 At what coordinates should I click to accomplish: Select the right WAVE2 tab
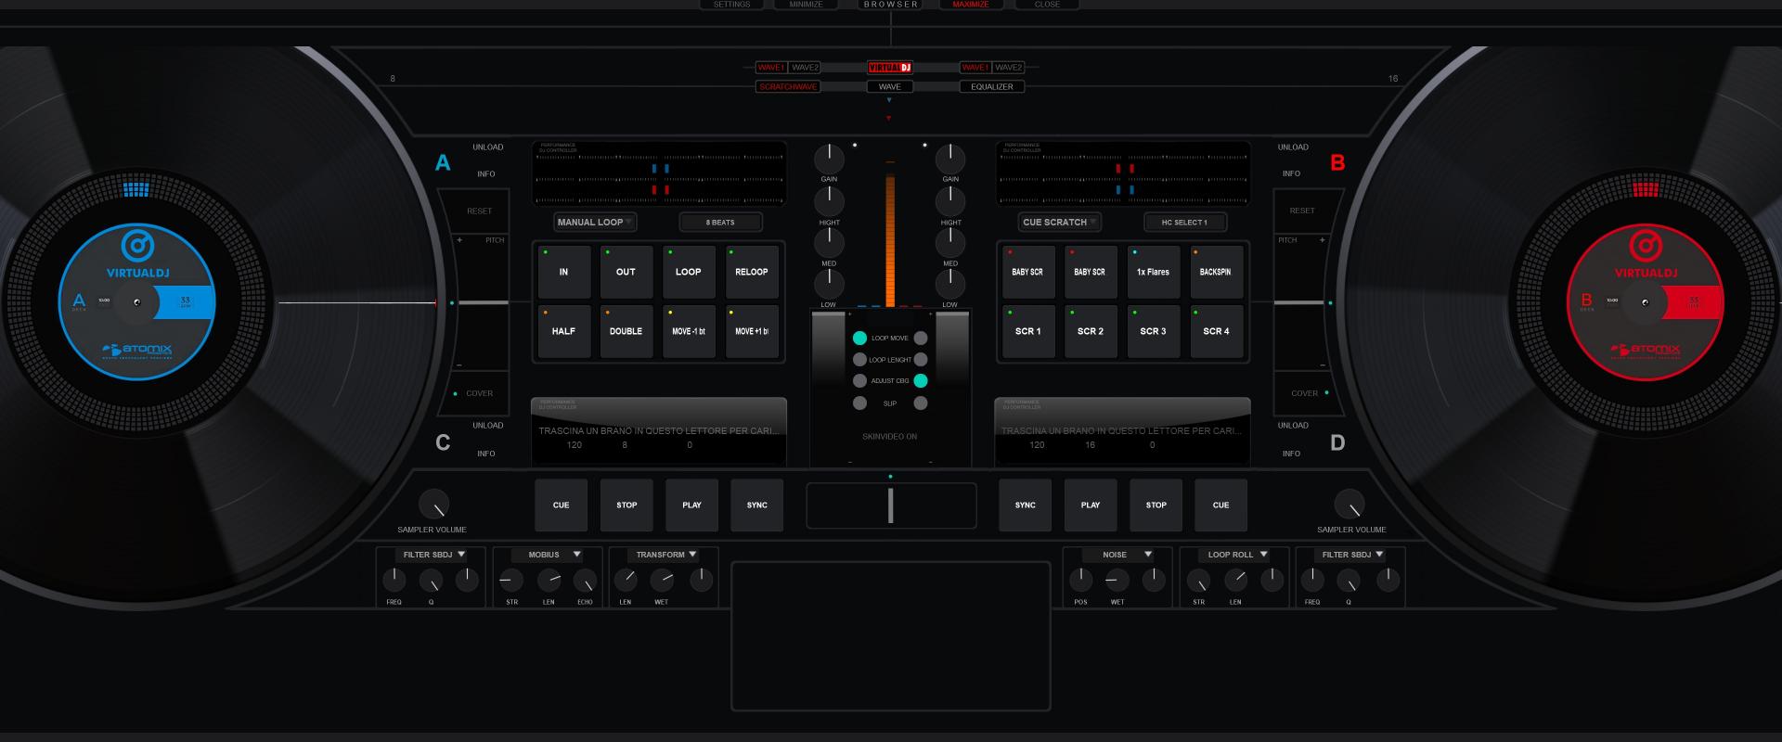[1008, 68]
